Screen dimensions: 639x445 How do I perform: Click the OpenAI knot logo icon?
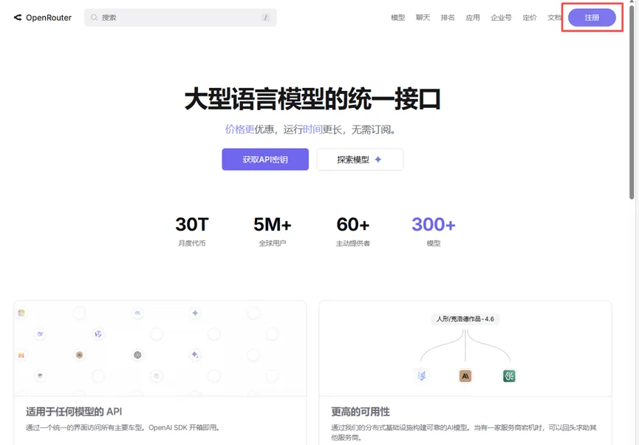point(137,355)
